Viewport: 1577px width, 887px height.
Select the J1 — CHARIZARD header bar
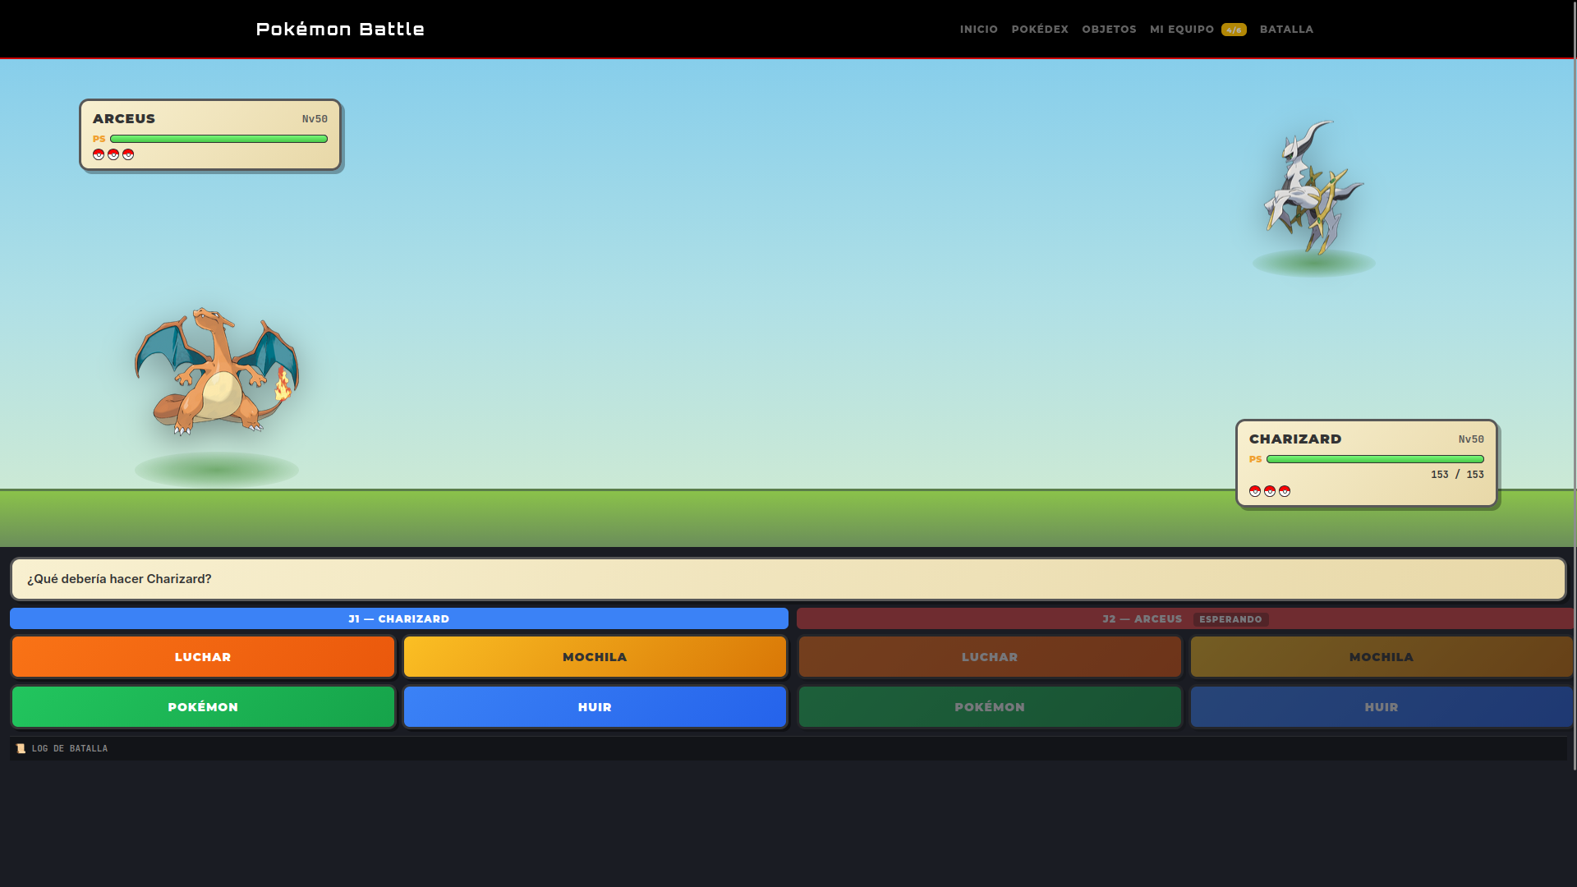click(399, 618)
